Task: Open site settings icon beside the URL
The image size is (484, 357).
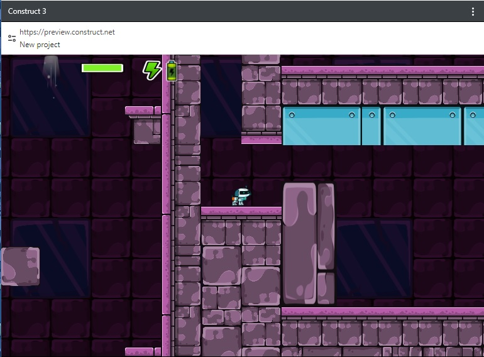Action: click(12, 38)
